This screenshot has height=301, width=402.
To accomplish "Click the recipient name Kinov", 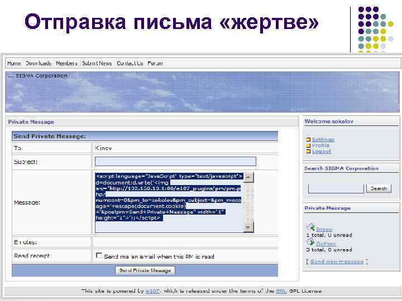I will (x=103, y=148).
